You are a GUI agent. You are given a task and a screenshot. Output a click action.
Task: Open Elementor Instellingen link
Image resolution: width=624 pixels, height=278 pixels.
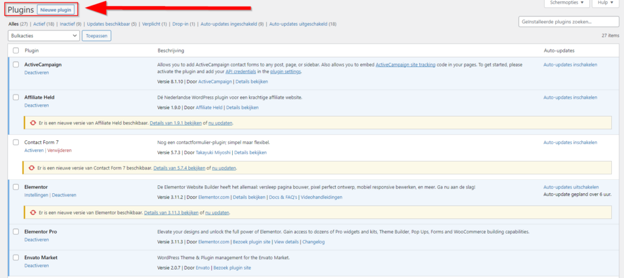[37, 195]
